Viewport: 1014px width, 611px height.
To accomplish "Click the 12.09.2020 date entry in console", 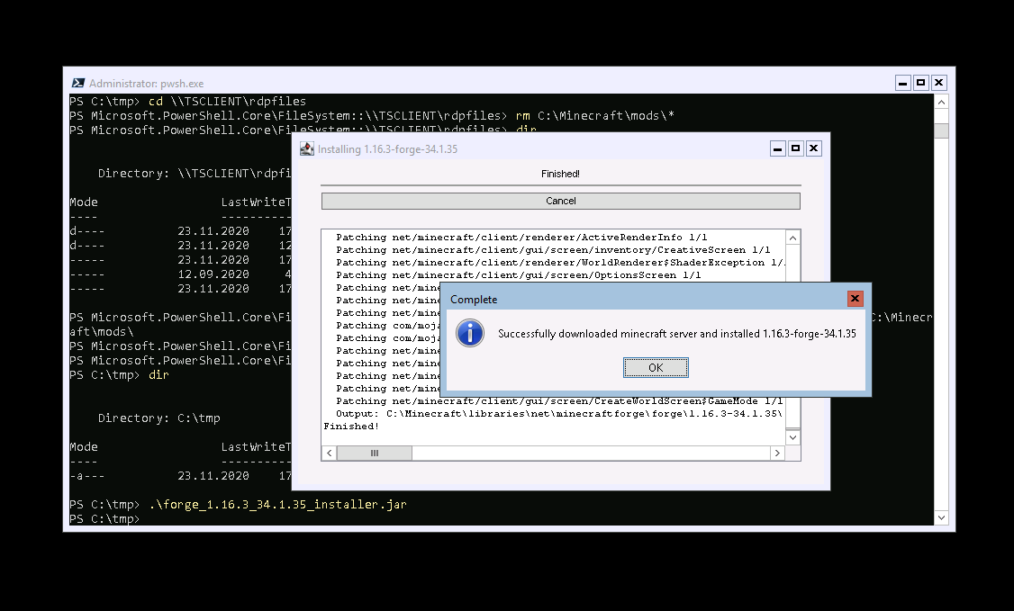I will (x=213, y=274).
